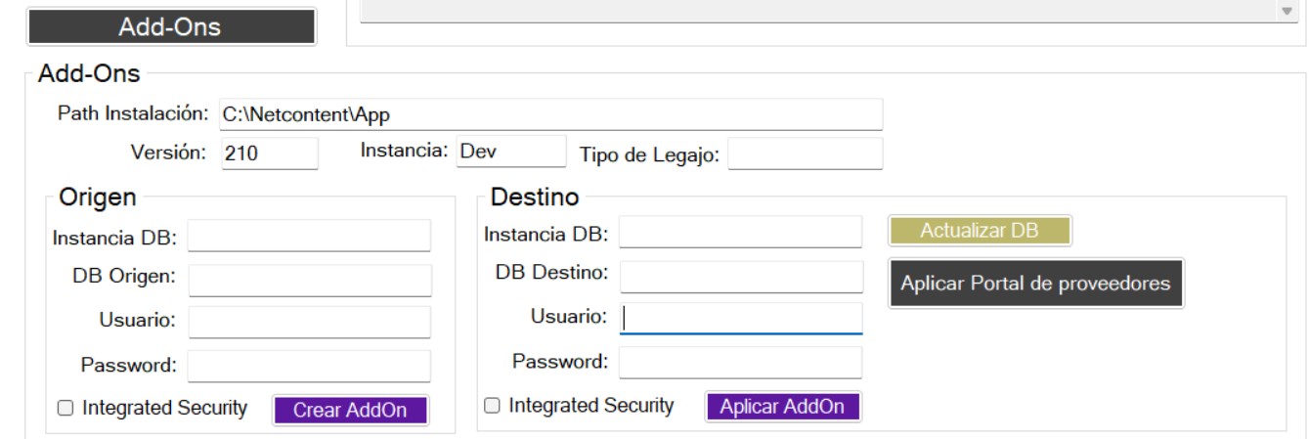Select the Instancia field containing Dev
The height and width of the screenshot is (439, 1309).
(510, 152)
